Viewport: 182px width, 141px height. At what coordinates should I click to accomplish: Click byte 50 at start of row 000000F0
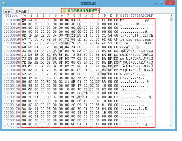[x=24, y=78]
